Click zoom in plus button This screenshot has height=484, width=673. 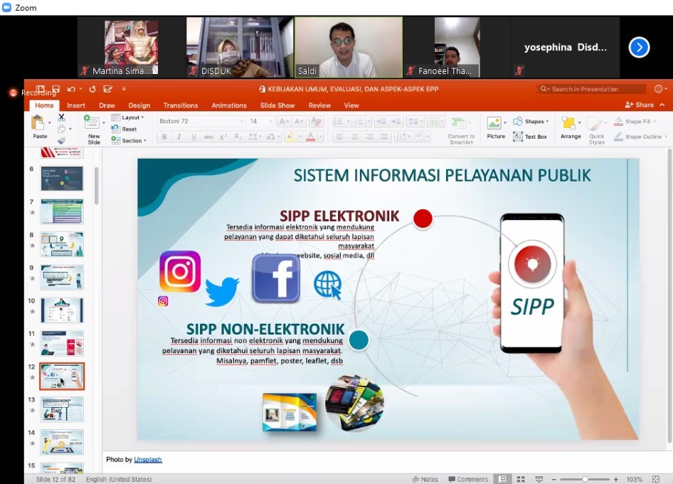tap(616, 479)
